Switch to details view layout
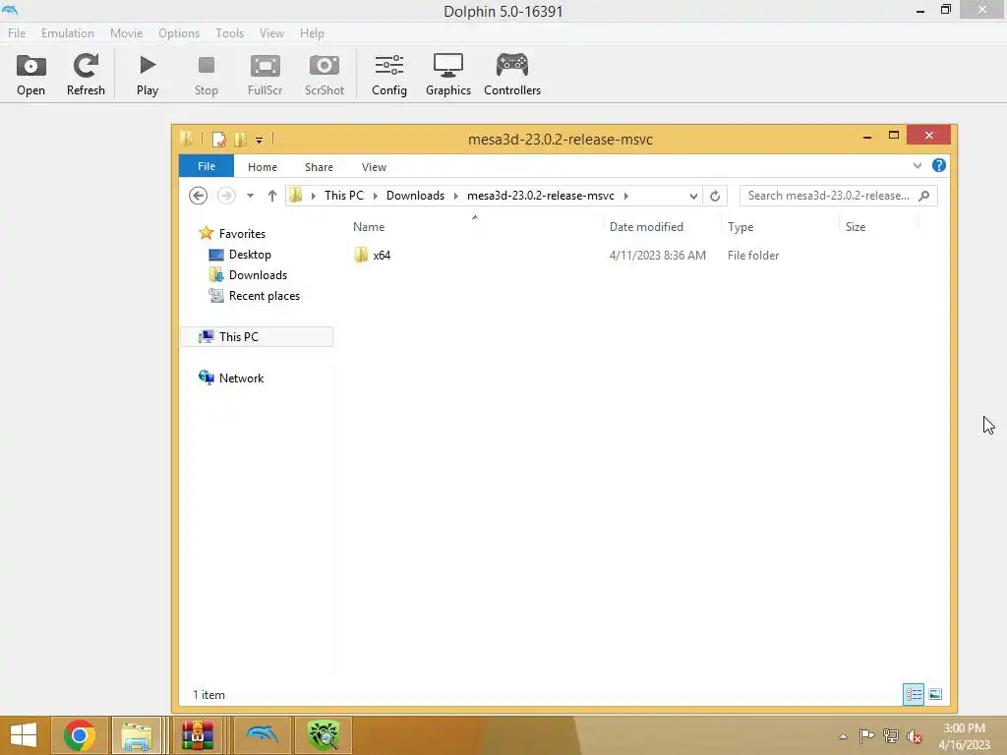The width and height of the screenshot is (1007, 755). click(914, 694)
